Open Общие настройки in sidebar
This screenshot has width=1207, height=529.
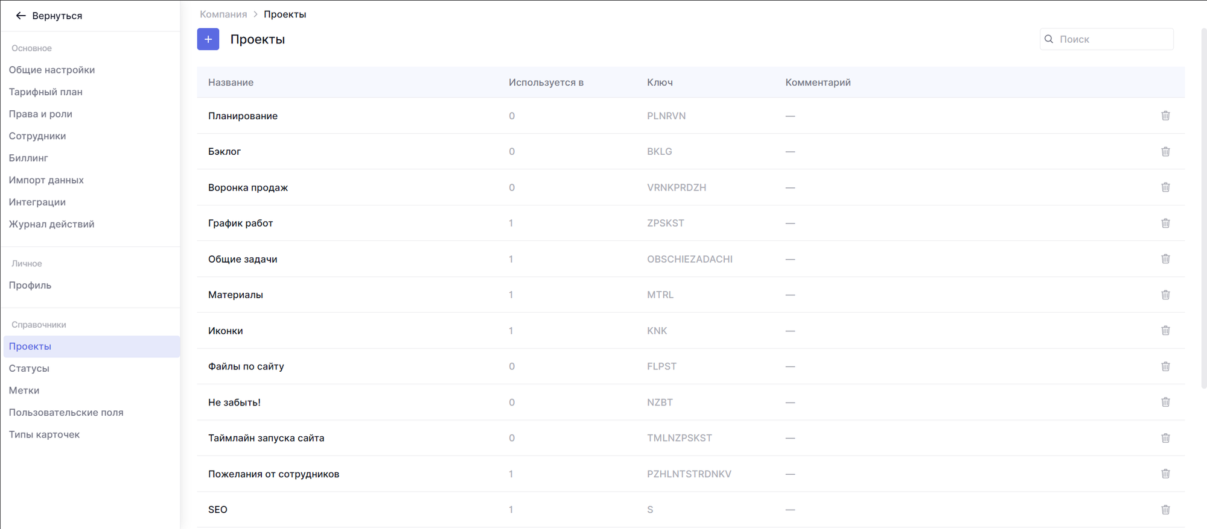[x=52, y=70]
